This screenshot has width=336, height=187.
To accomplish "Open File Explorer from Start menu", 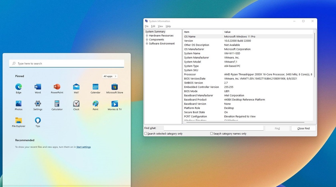I will click(x=18, y=121).
